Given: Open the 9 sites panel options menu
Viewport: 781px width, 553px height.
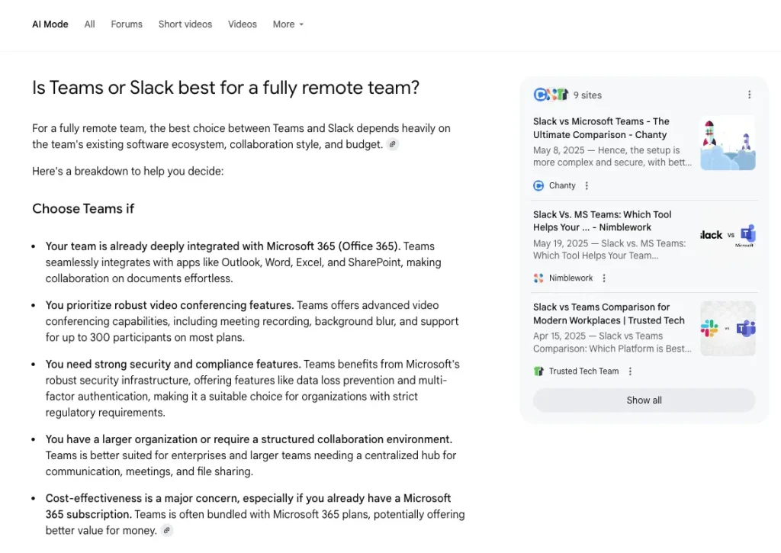Looking at the screenshot, I should [x=749, y=95].
